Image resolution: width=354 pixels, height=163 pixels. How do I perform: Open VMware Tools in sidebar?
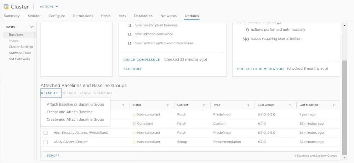coord(20,53)
